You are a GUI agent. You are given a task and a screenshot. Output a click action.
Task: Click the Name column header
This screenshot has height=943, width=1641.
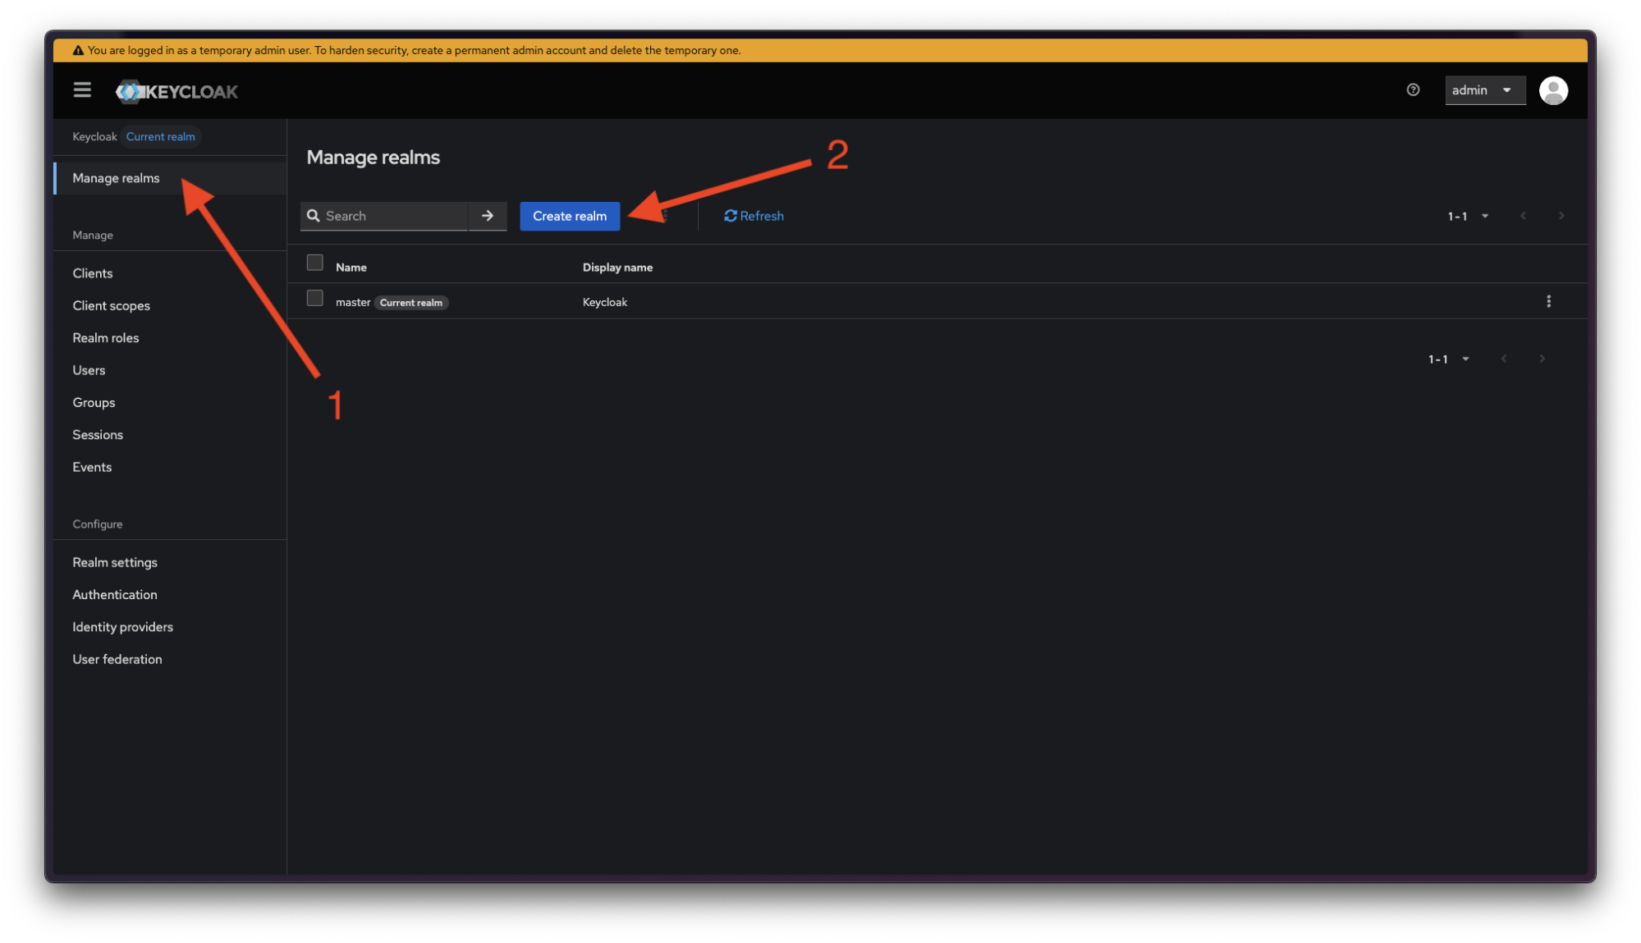tap(351, 268)
